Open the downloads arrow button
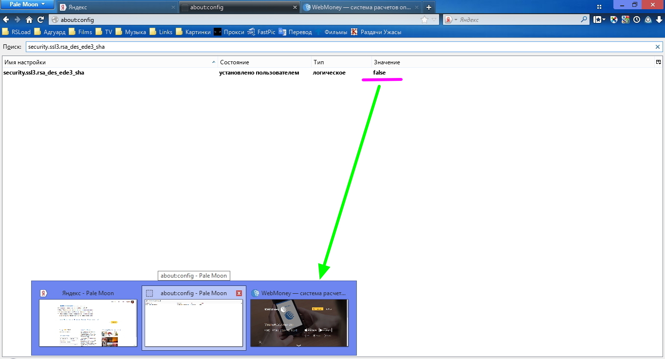Viewport: 665px width, 359px height. (x=659, y=20)
